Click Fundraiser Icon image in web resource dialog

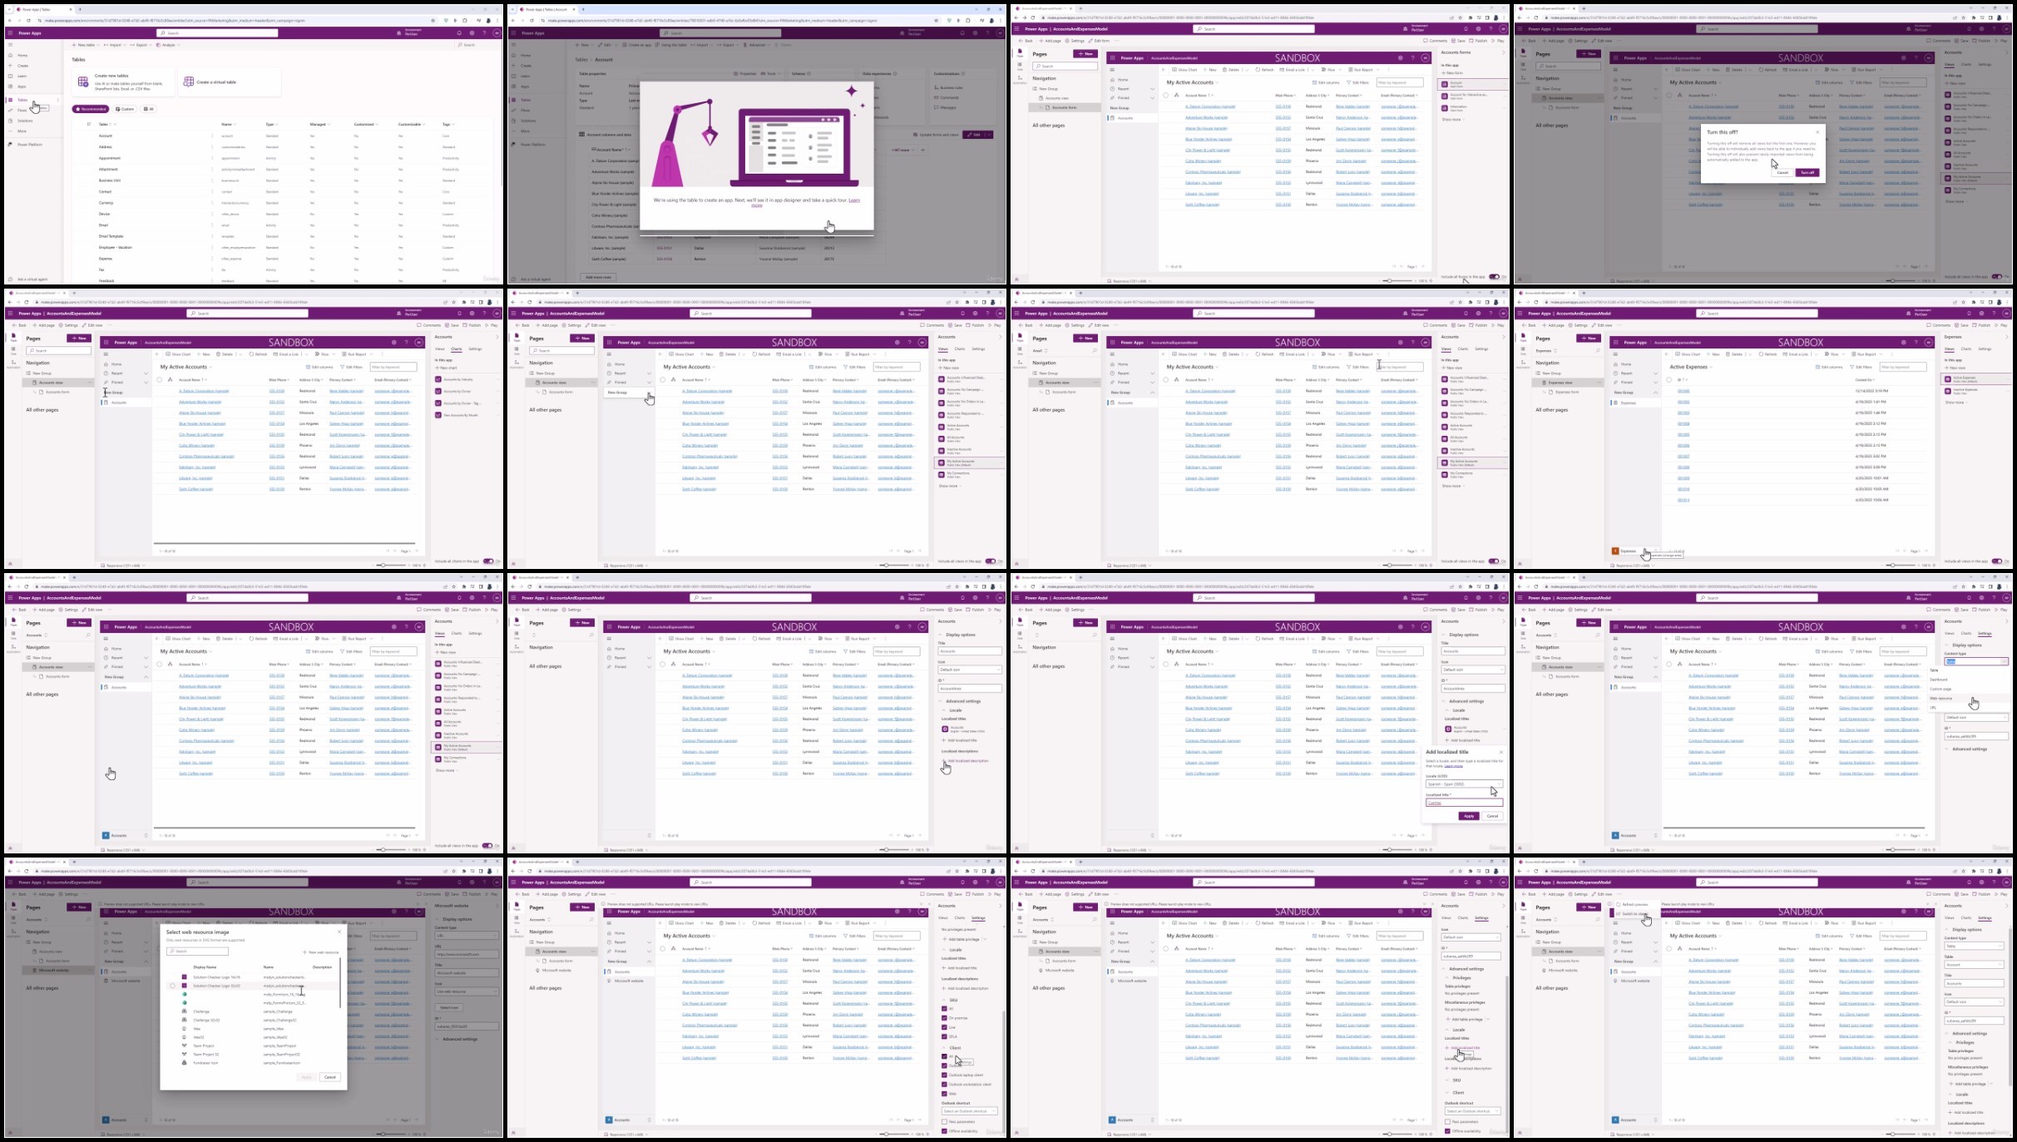tap(185, 1063)
